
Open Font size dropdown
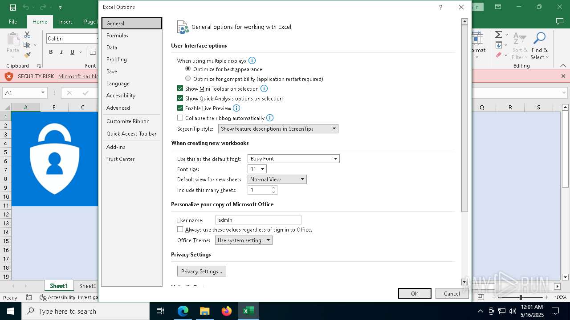pos(257,169)
